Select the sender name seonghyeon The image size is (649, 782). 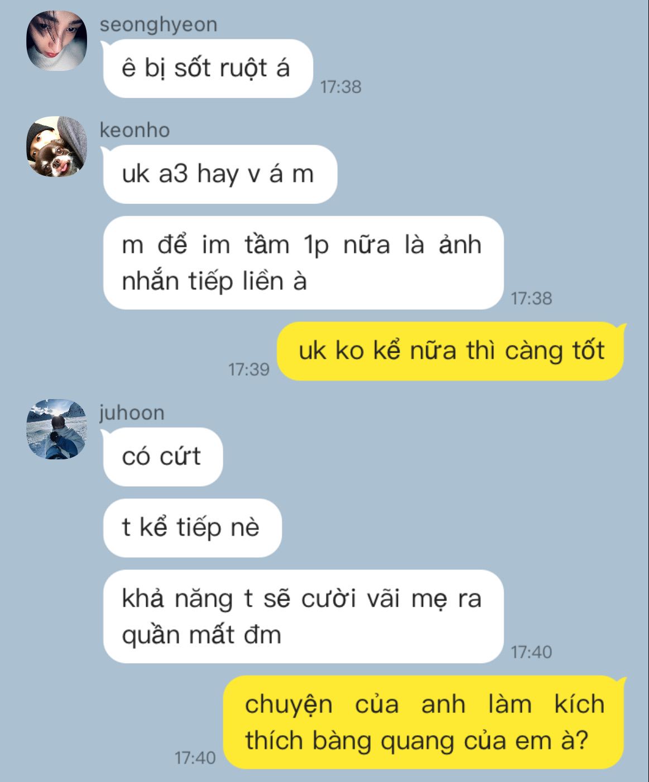(x=158, y=25)
